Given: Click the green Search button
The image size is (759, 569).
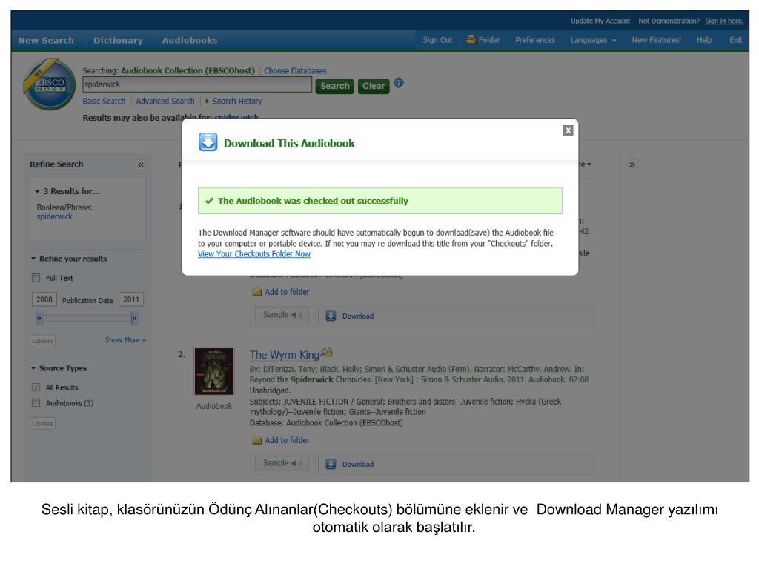Looking at the screenshot, I should (x=334, y=86).
